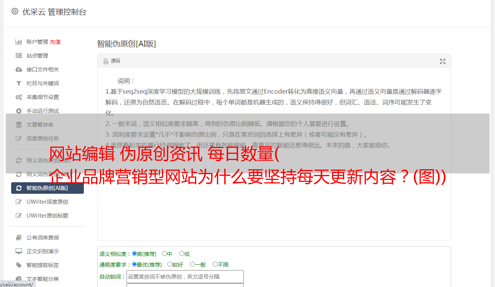Click the funnel icon for 栏目与关键词
The width and height of the screenshot is (495, 287).
coord(18,83)
